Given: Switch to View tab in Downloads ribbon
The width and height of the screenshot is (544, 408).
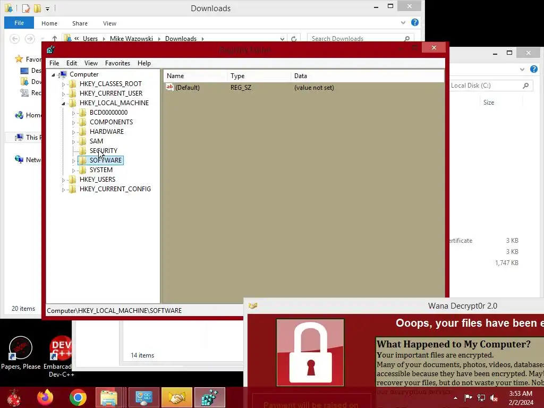Looking at the screenshot, I should click(109, 23).
